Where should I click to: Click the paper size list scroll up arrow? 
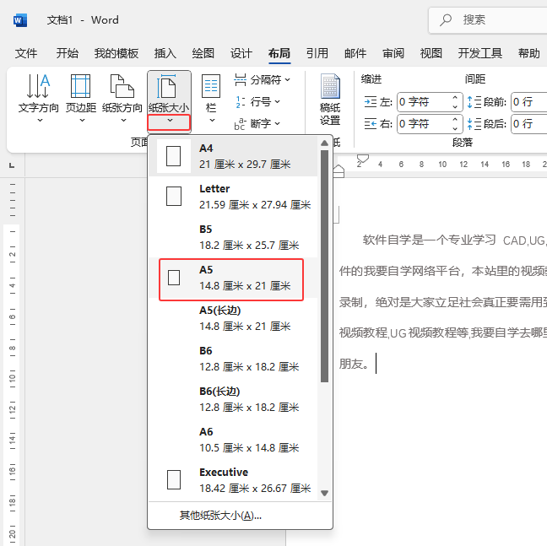[x=324, y=143]
